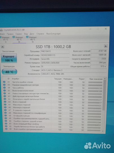Click the Прошивка field FW210415
Viewport: 114px width, 153px height.
tap(55, 51)
